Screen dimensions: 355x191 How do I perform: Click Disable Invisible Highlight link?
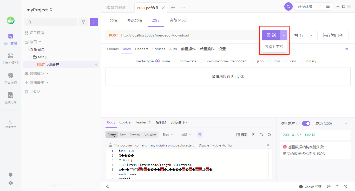tap(216, 145)
